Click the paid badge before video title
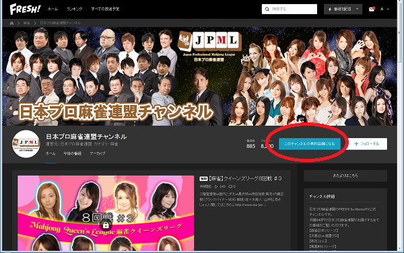 [x=203, y=178]
